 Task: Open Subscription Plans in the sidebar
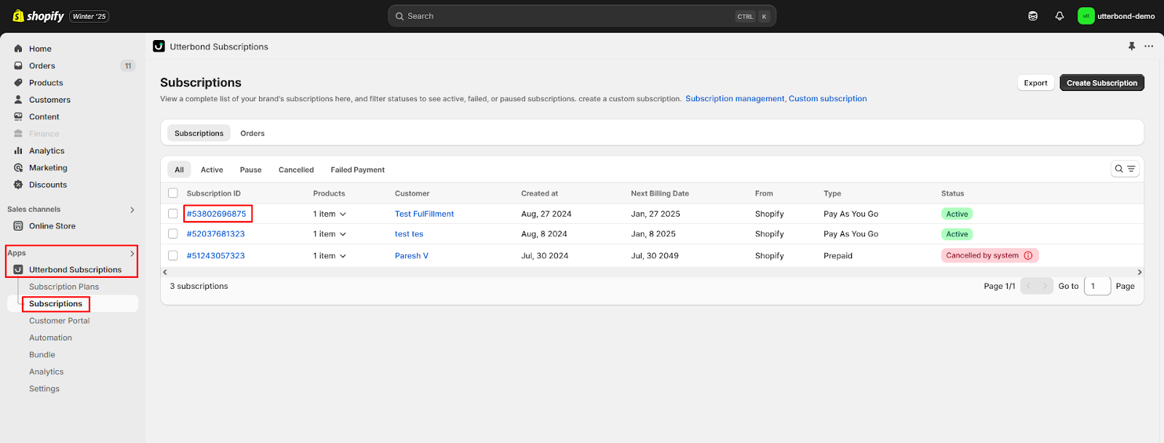point(64,287)
